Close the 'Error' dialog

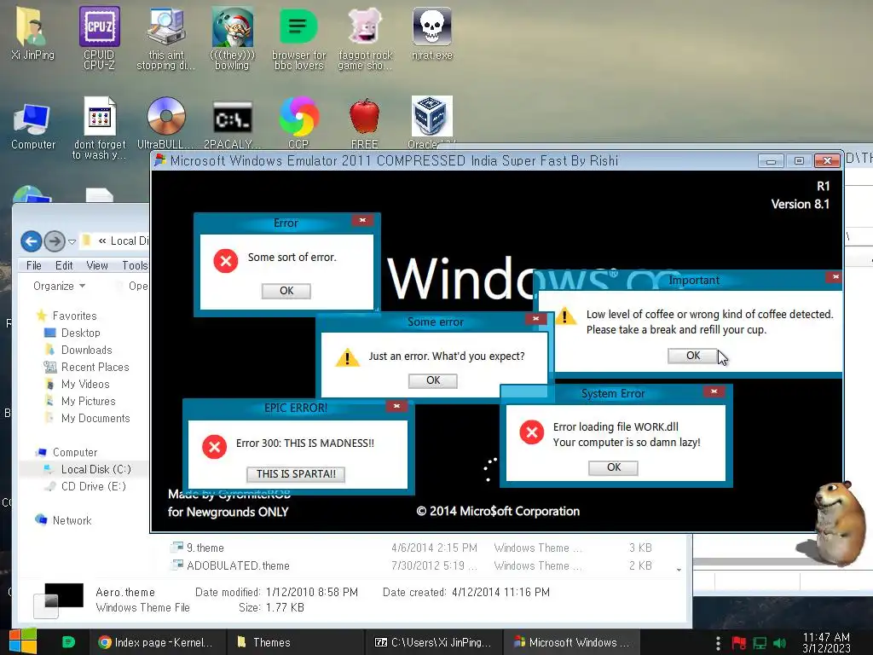point(362,221)
